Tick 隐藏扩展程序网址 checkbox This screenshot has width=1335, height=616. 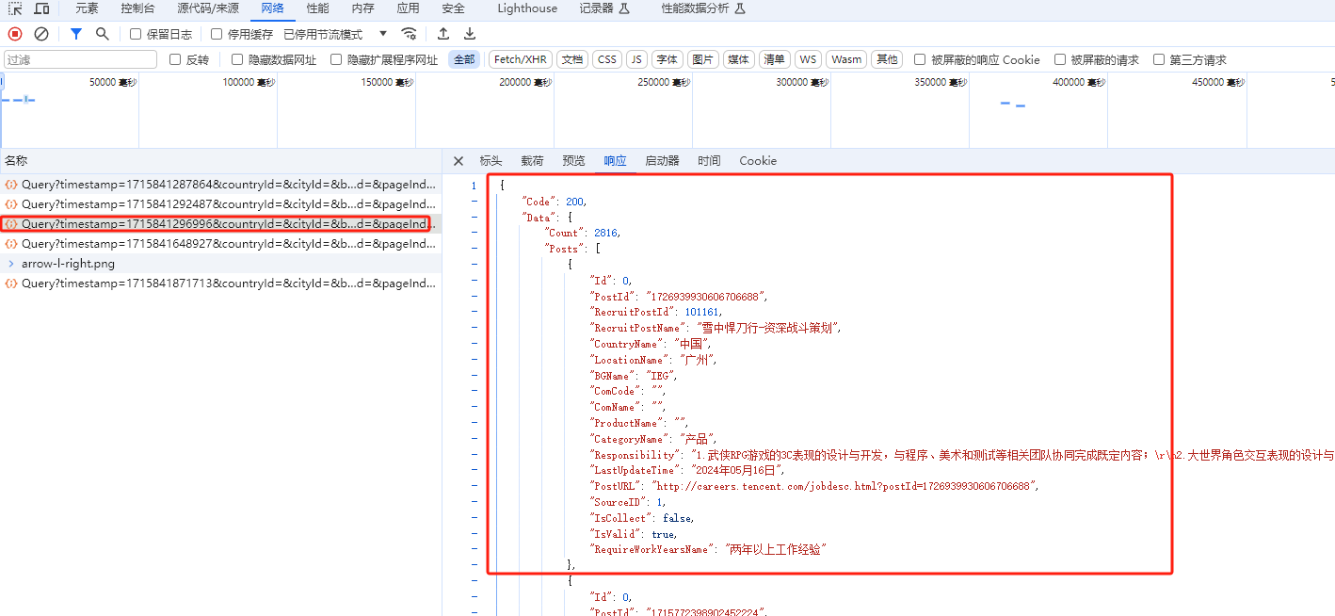[336, 59]
